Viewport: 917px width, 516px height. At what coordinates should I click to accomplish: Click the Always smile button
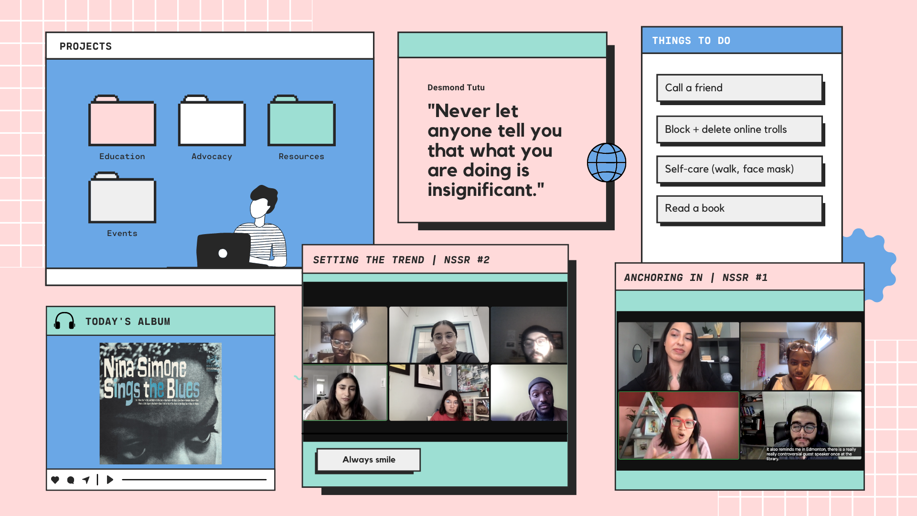pyautogui.click(x=368, y=460)
